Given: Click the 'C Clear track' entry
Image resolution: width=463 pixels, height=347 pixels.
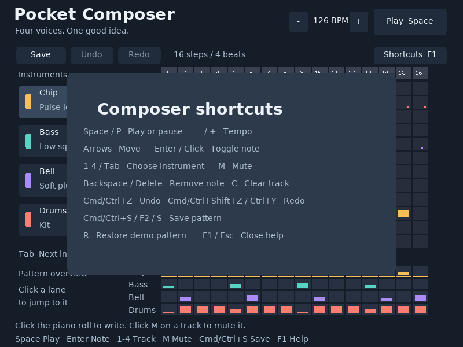Looking at the screenshot, I should click(x=260, y=184).
